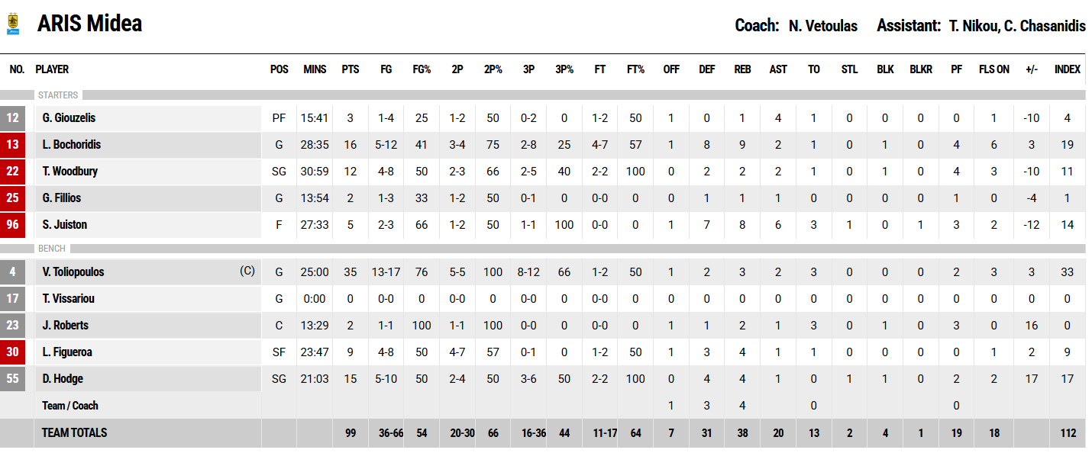Click jersey number 55 badge
Image resolution: width=1092 pixels, height=453 pixels.
point(12,379)
